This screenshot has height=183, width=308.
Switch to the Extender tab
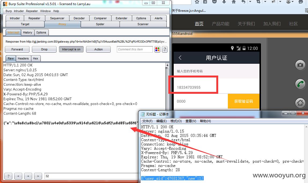121,18
